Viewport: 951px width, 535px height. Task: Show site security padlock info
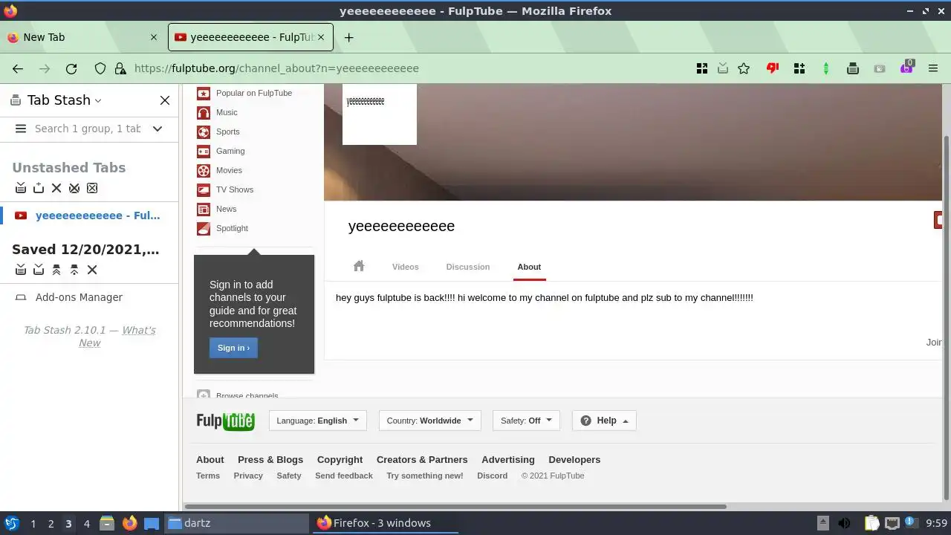(x=120, y=68)
